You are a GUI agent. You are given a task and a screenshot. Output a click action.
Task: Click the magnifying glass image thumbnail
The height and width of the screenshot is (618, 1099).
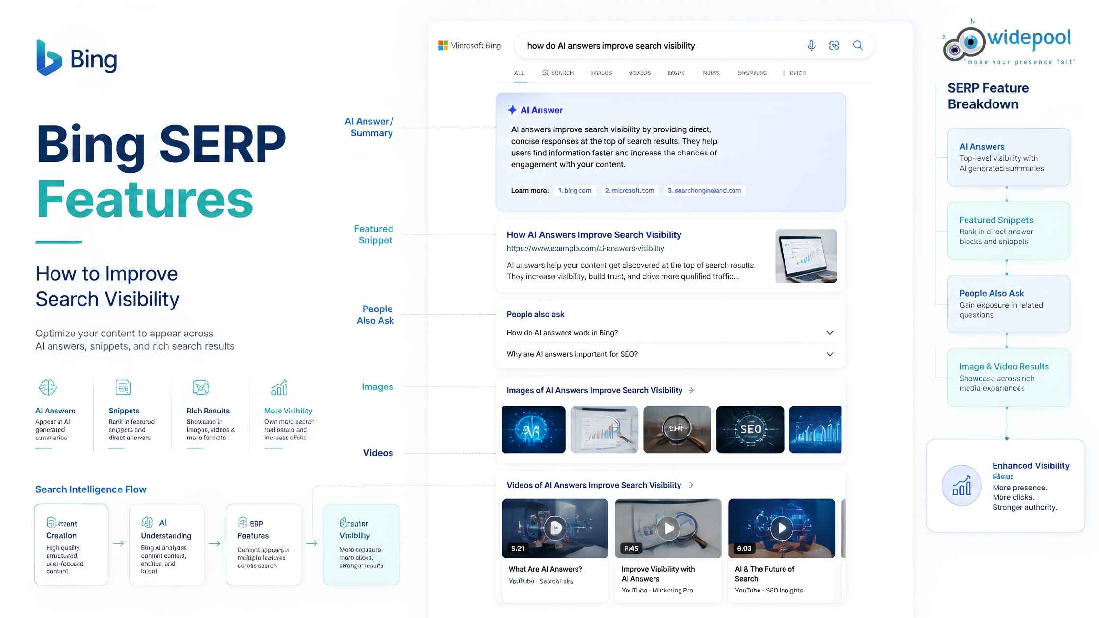[x=677, y=430]
